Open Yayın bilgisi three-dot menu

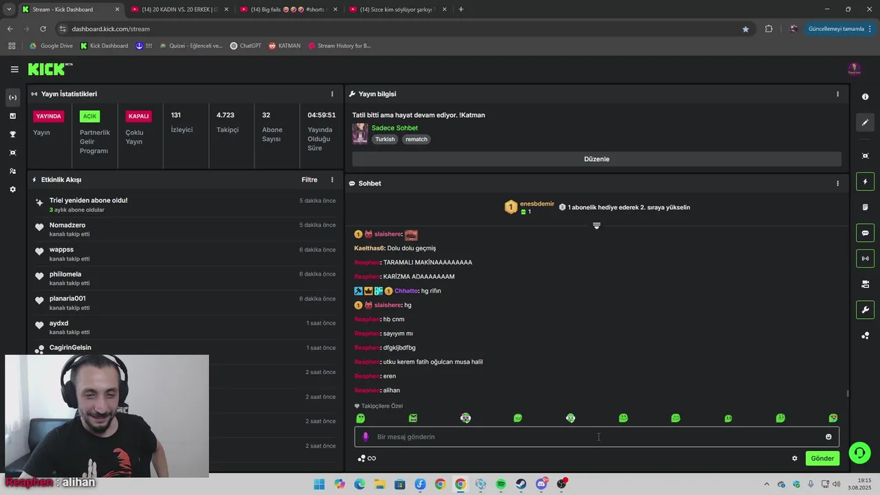point(837,94)
